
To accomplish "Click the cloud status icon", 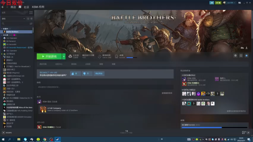I will (70, 56).
